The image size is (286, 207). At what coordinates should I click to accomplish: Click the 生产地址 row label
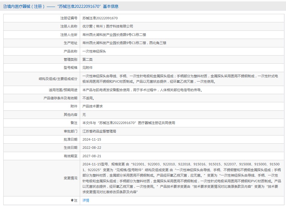(x=70, y=43)
